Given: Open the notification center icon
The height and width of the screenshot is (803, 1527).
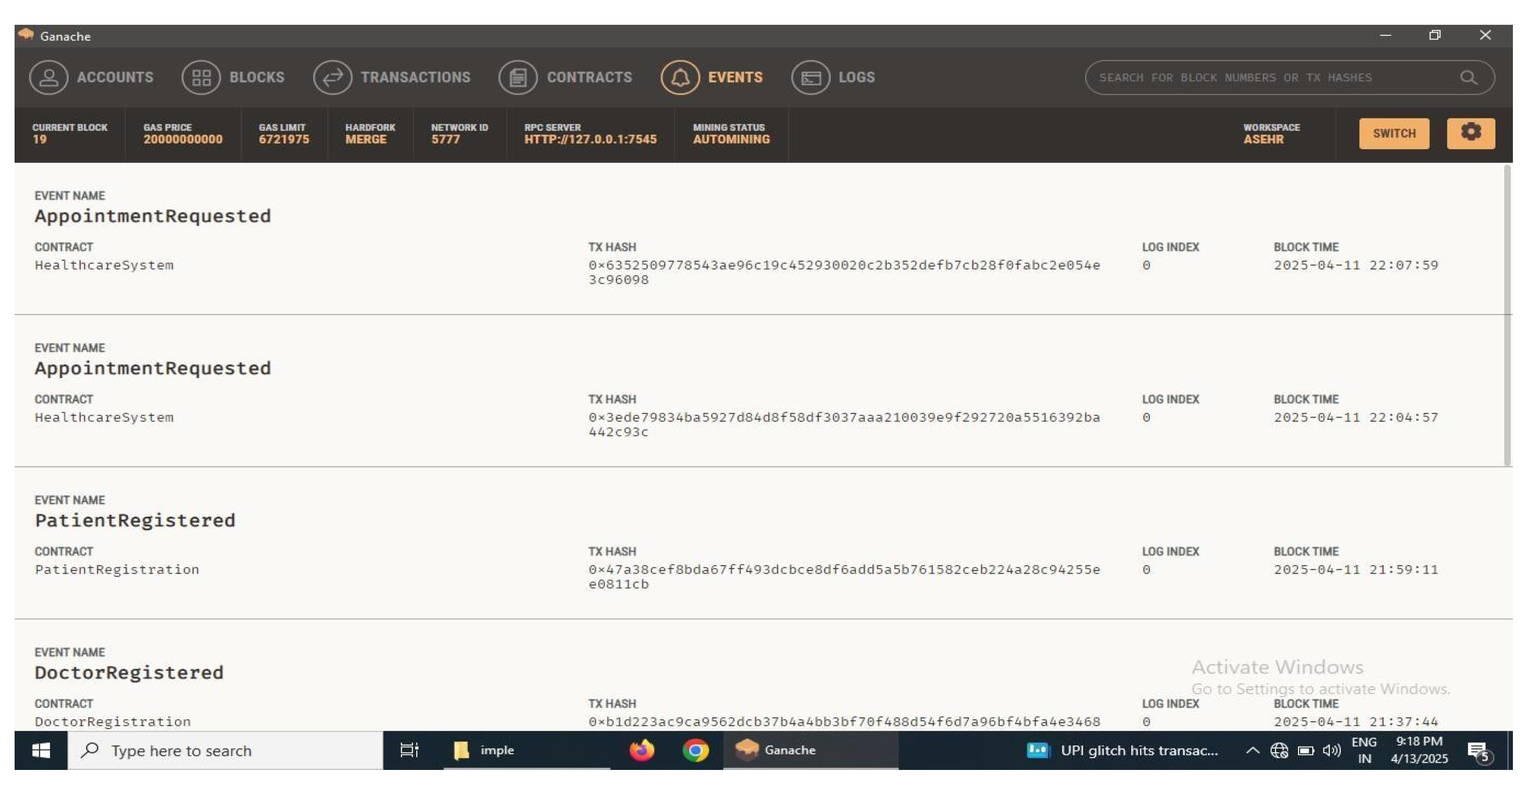Looking at the screenshot, I should click(1479, 751).
